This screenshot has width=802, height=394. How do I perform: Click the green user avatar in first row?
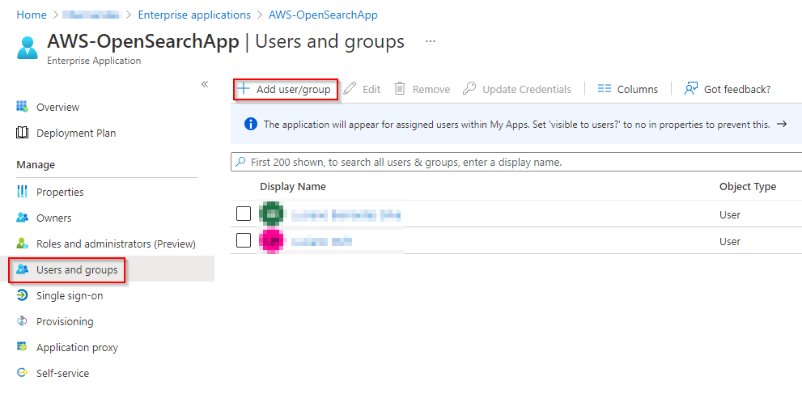(271, 214)
